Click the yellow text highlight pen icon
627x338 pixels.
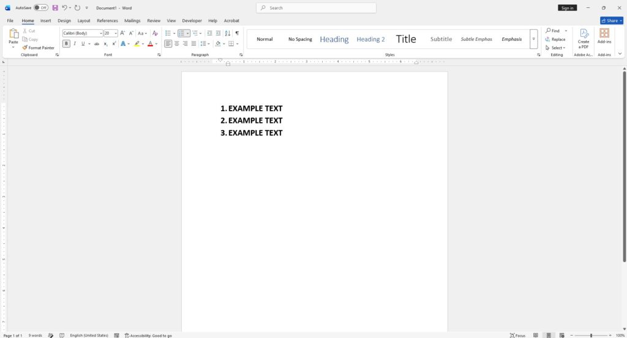click(137, 44)
